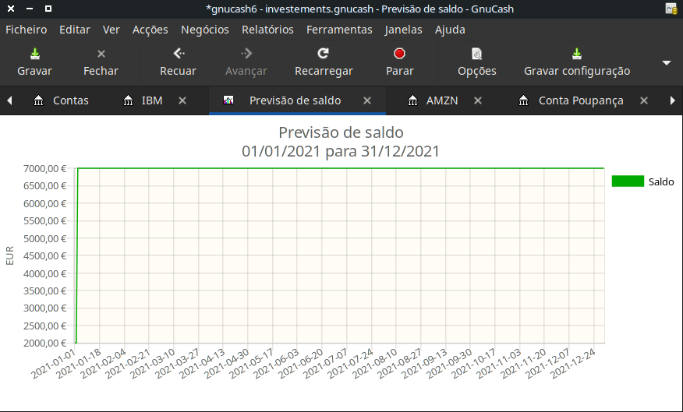Reload report with Recarregar
This screenshot has width=683, height=412.
point(324,62)
